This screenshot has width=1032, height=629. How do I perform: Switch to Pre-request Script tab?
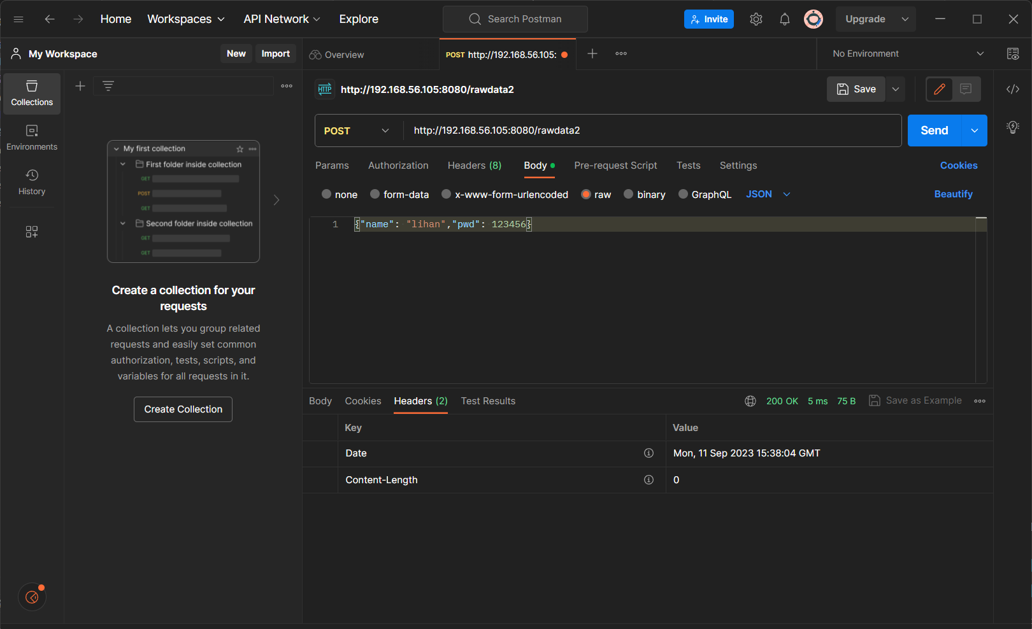tap(615, 166)
